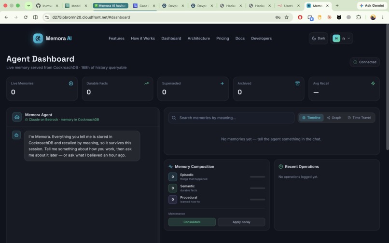This screenshot has width=389, height=243.
Task: Open Architecture nav item
Action: click(x=199, y=39)
